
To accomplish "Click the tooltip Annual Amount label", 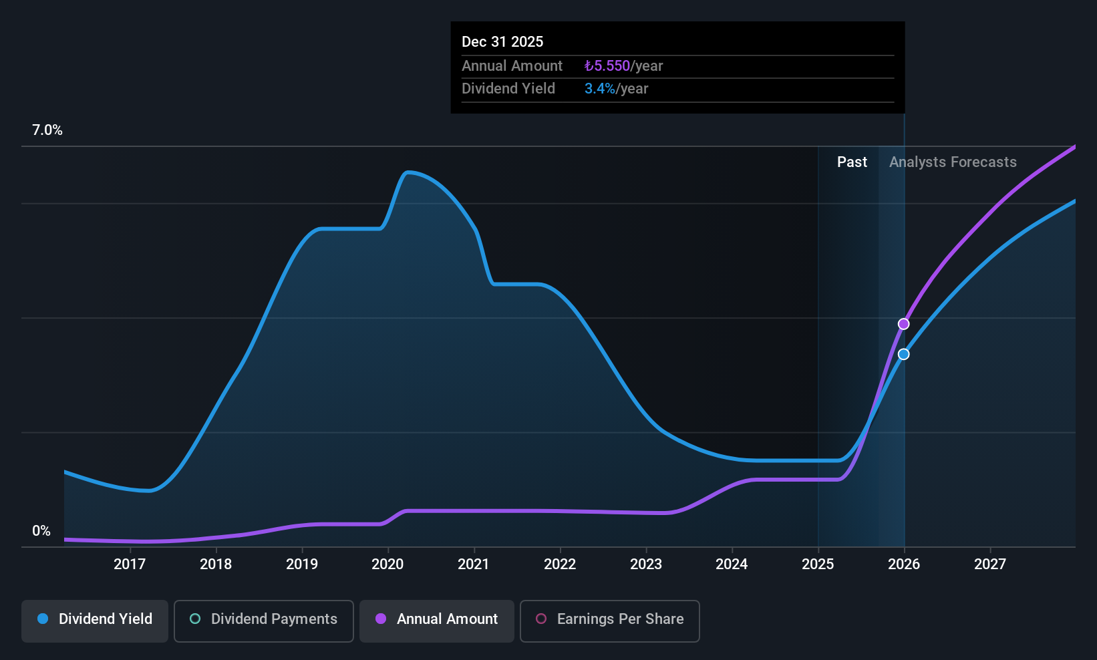I will tap(512, 65).
